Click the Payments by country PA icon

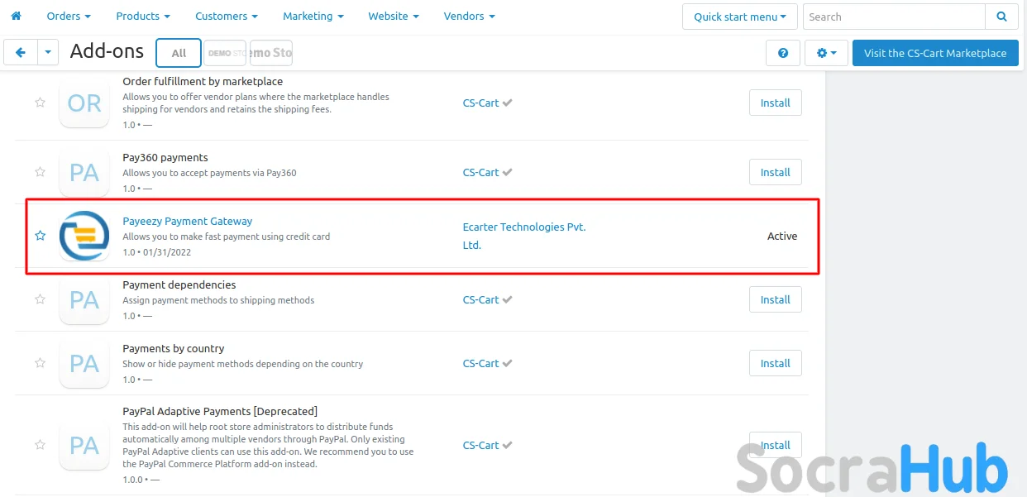pyautogui.click(x=84, y=363)
